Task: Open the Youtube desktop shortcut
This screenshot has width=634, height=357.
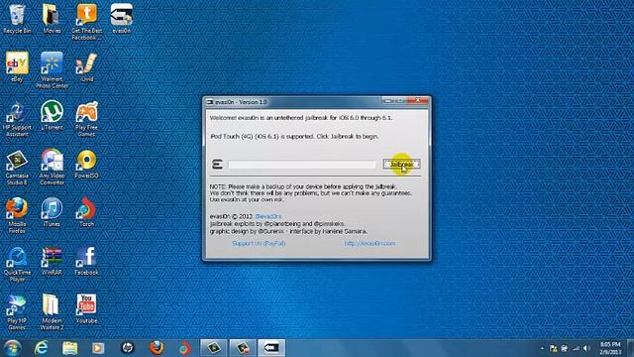Action: 86,309
